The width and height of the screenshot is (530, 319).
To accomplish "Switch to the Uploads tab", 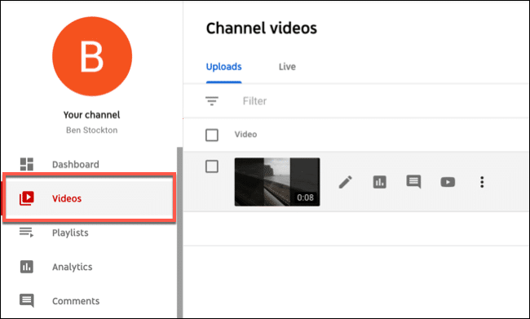I will tap(223, 67).
